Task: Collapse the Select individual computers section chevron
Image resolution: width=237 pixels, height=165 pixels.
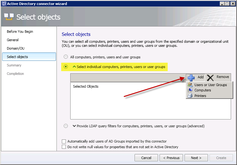Action: [74, 67]
